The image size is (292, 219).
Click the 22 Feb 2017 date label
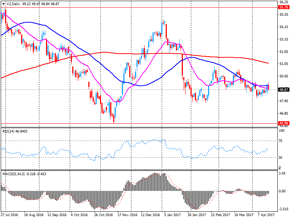click(x=220, y=215)
